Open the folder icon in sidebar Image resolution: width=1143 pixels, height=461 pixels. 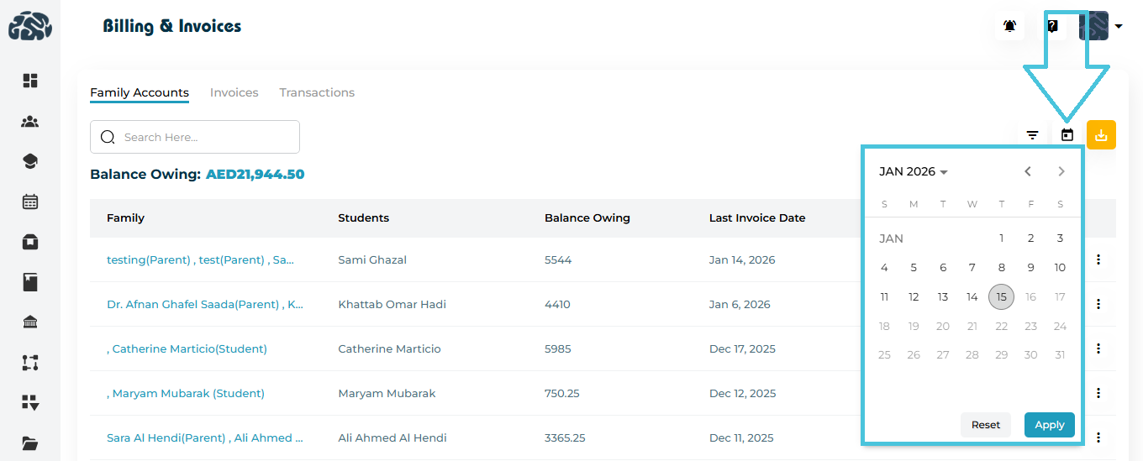click(30, 443)
